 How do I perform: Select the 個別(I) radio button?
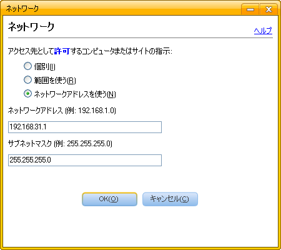27,66
